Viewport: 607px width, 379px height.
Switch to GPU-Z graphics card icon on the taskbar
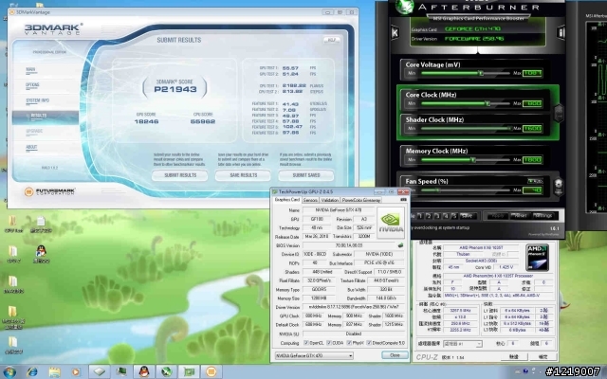189,371
